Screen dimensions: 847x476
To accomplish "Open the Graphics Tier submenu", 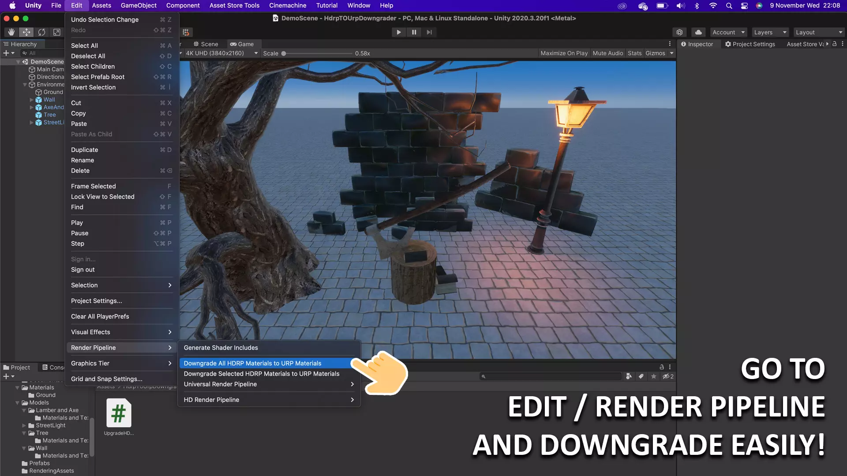I will point(121,363).
